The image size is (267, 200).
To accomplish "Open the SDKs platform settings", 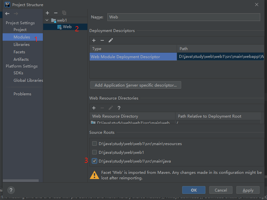I will point(18,73).
